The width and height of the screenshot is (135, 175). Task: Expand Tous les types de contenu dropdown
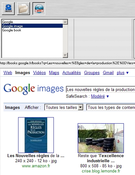111,107
